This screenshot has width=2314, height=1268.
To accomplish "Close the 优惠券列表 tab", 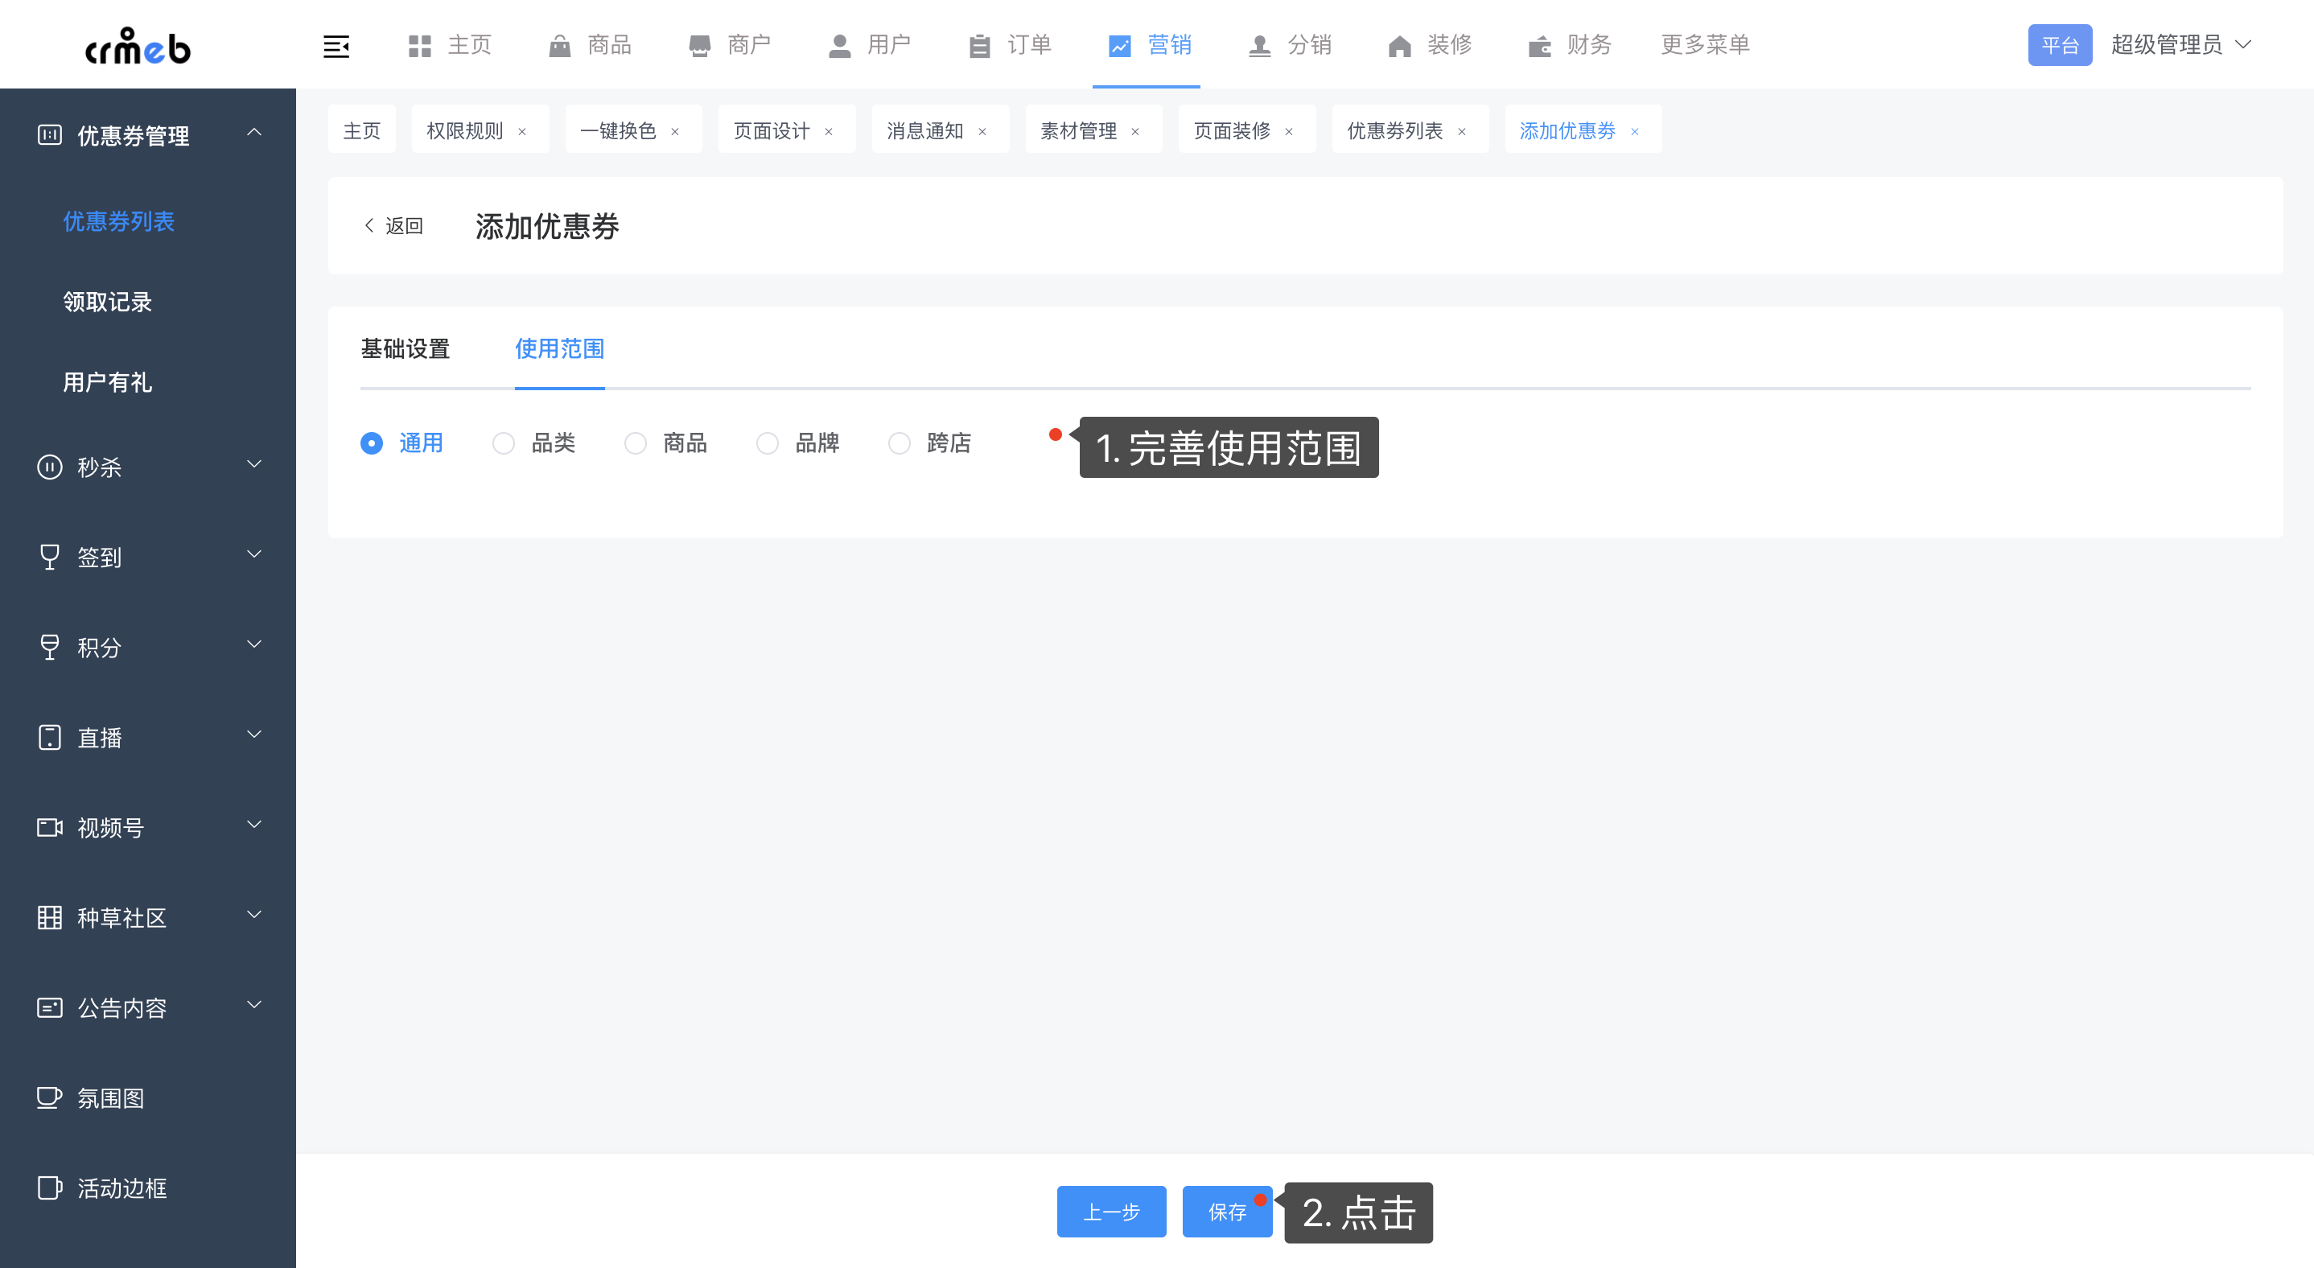I will pyautogui.click(x=1461, y=131).
